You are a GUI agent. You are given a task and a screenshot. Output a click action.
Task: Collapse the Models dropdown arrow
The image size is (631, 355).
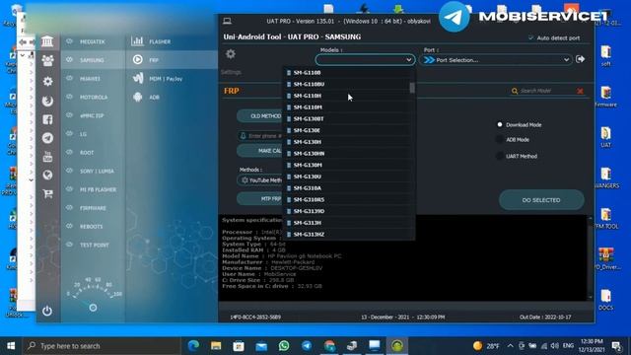[x=409, y=60]
